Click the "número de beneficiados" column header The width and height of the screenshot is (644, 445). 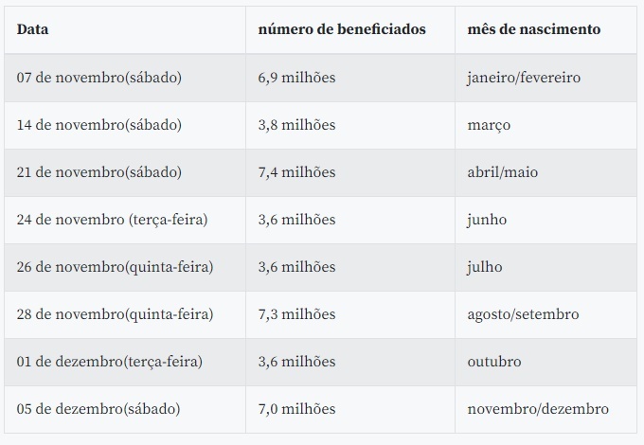coord(342,29)
